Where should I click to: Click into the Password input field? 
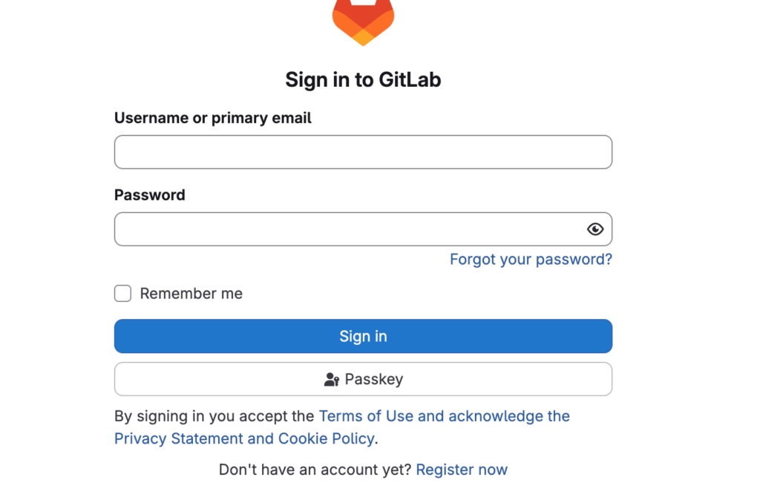(x=349, y=229)
